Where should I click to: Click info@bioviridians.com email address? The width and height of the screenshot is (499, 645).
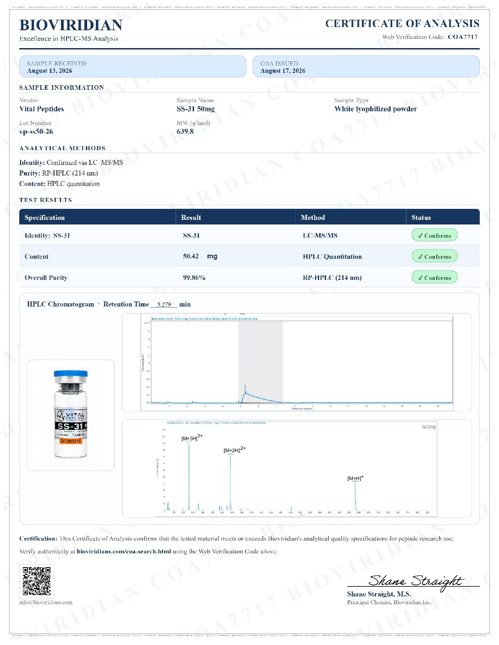(x=46, y=602)
